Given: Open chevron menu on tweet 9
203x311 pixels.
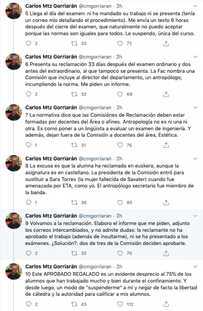Looking at the screenshot, I should pyautogui.click(x=195, y=216).
